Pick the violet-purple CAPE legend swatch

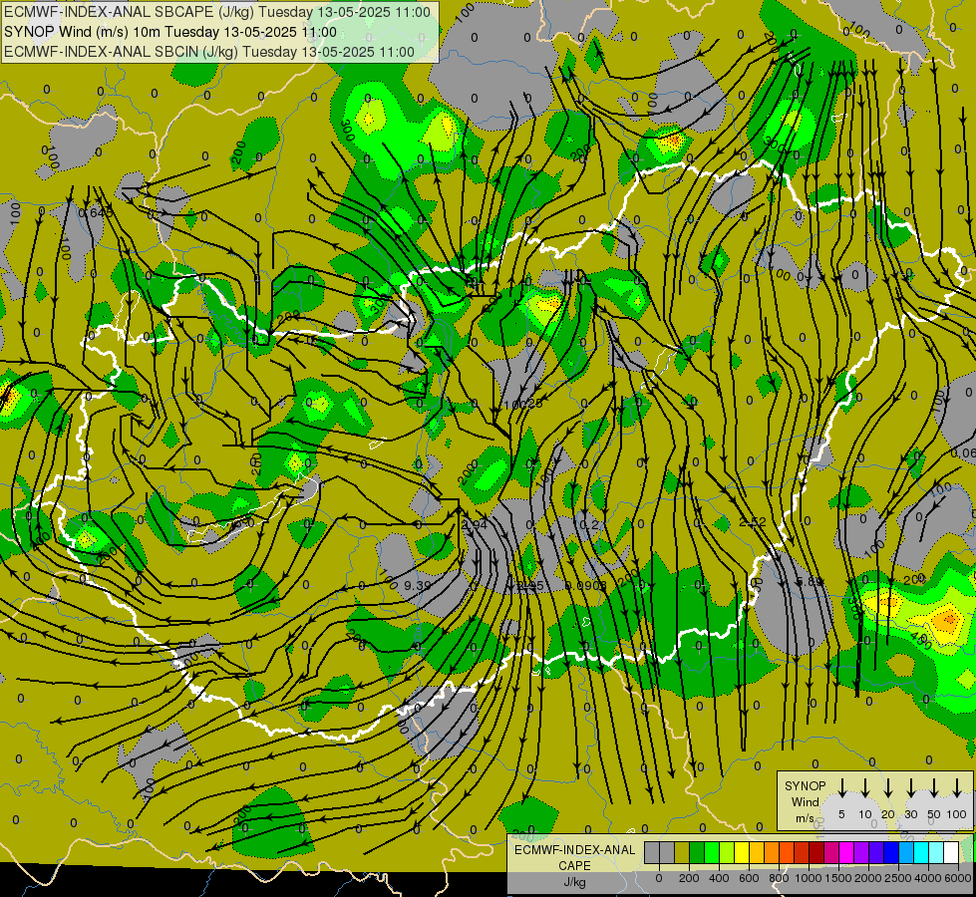861,853
